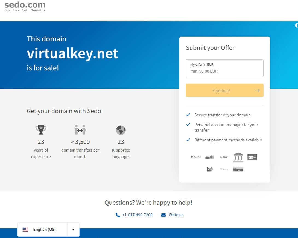Click the domain transfer handshake icon
The width and height of the screenshot is (298, 238).
80,130
